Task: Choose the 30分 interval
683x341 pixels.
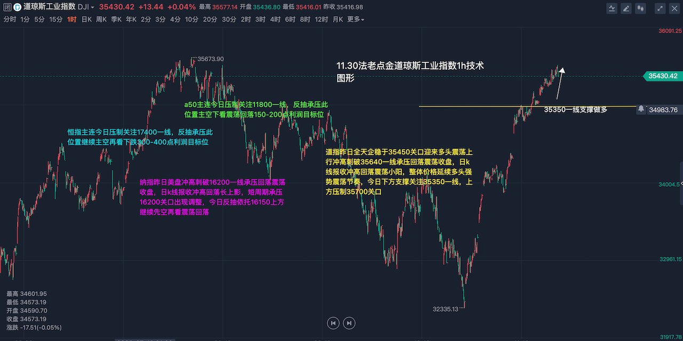Action: (229, 19)
